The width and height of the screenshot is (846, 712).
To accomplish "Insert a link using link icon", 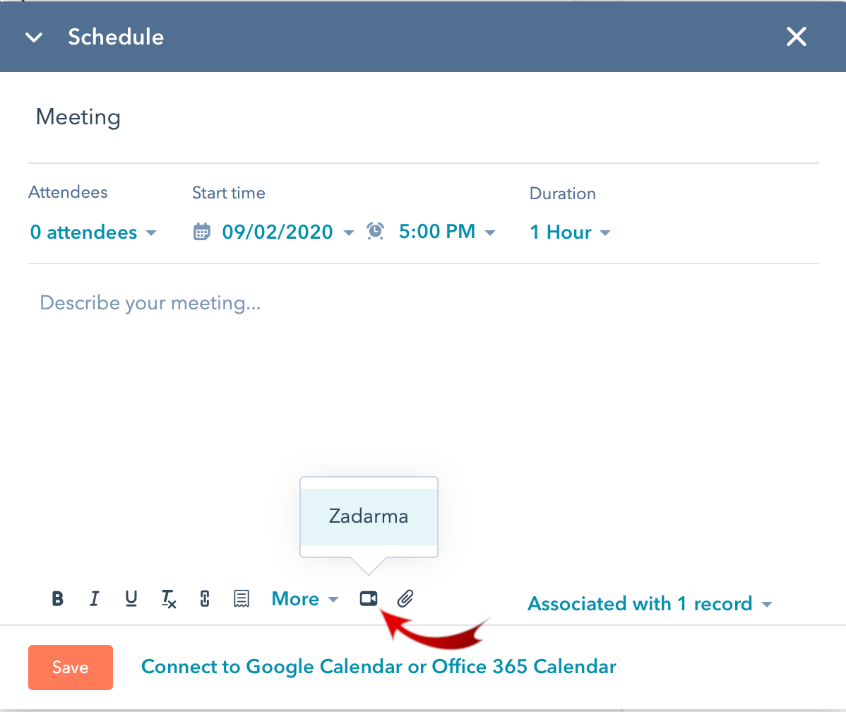I will click(x=205, y=599).
